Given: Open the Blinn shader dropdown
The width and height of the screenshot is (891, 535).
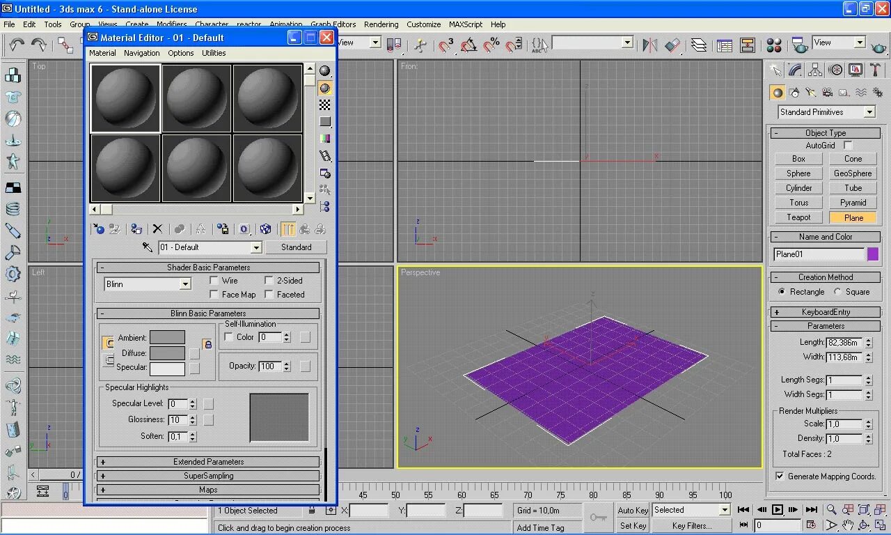Looking at the screenshot, I should click(x=184, y=284).
